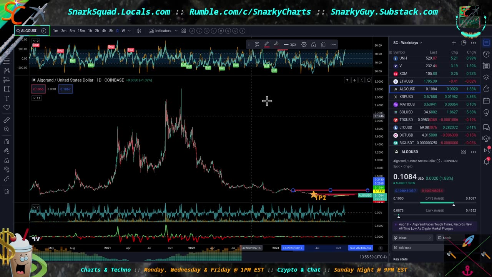Select the ETHUSD row in watchlist

pos(435,81)
